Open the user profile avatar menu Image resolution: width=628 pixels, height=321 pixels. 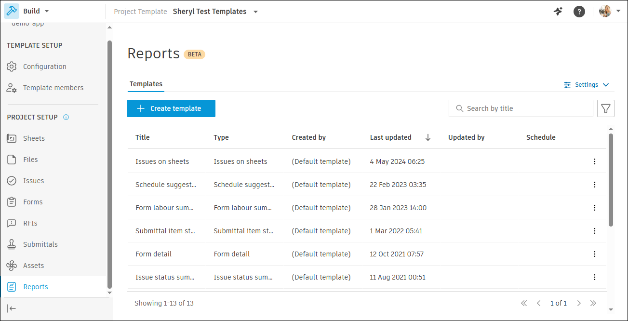609,11
